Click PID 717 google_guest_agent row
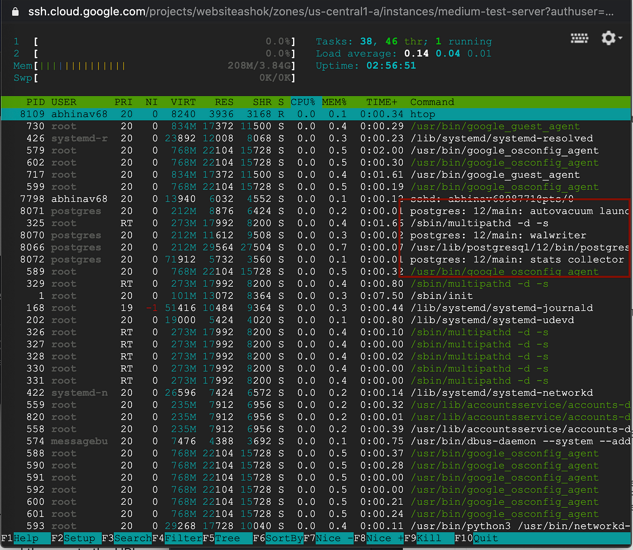The height and width of the screenshot is (550, 633). click(316, 175)
